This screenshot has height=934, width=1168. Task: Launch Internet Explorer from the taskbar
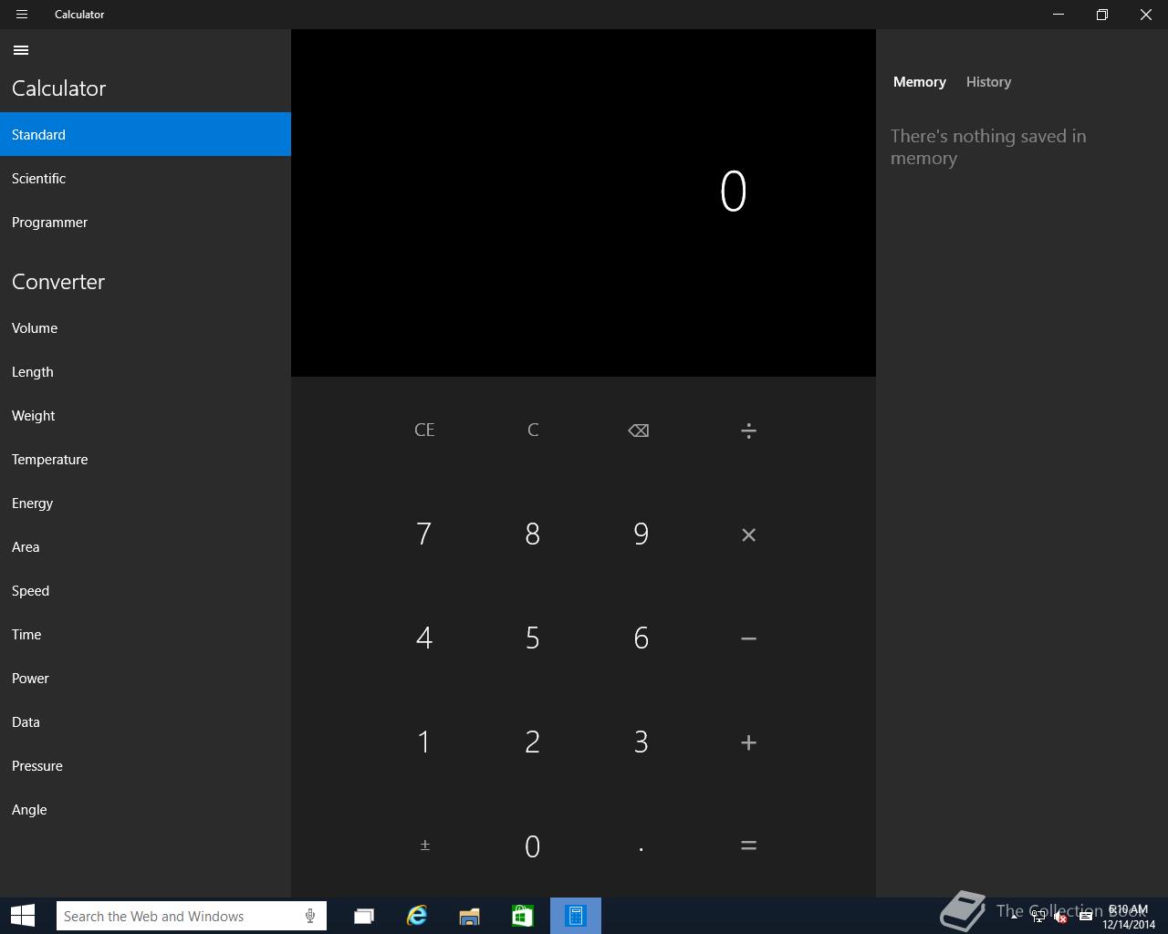416,916
